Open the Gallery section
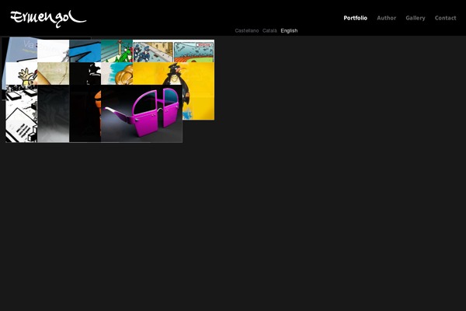Image resolution: width=466 pixels, height=311 pixels. pyautogui.click(x=416, y=18)
